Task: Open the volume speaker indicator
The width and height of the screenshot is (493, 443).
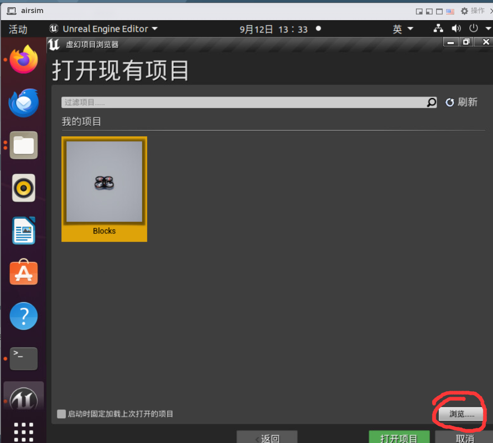Action: 456,29
